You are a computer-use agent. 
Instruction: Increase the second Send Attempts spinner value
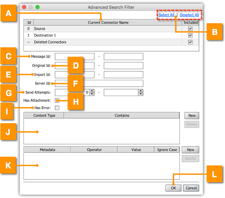point(141,91)
